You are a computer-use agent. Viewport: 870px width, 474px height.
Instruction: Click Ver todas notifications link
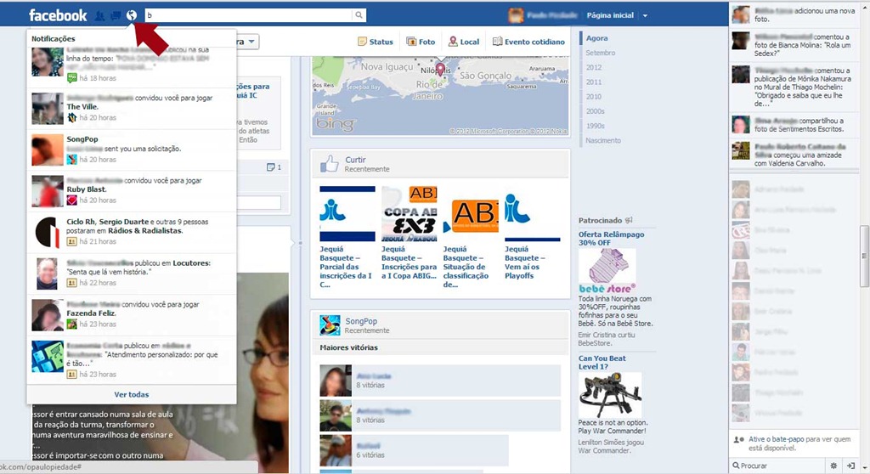point(132,395)
